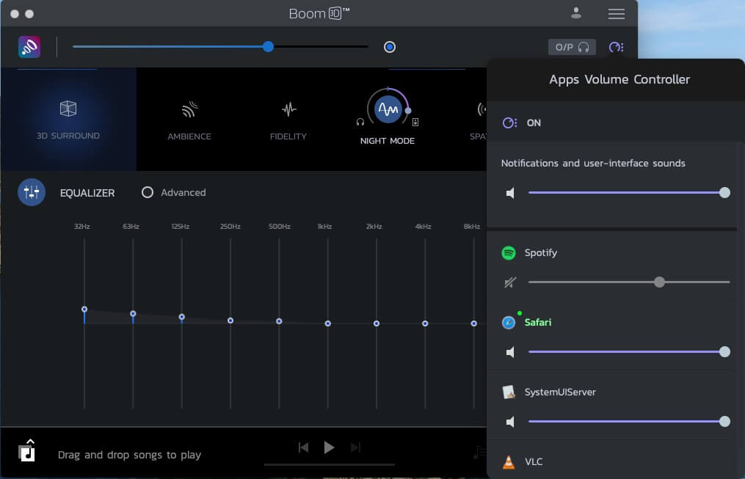Click the Safari compass app icon

(509, 322)
